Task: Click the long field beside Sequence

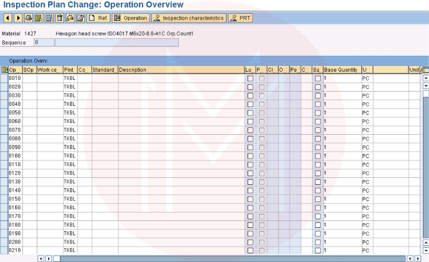Action: click(x=117, y=43)
